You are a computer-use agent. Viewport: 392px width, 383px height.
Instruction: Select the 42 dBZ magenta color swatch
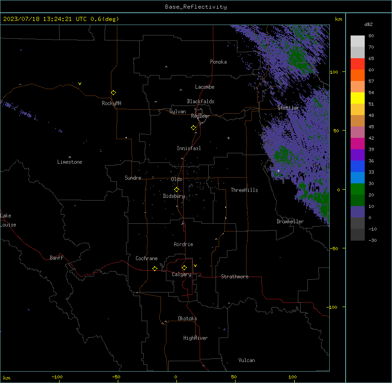tap(357, 143)
